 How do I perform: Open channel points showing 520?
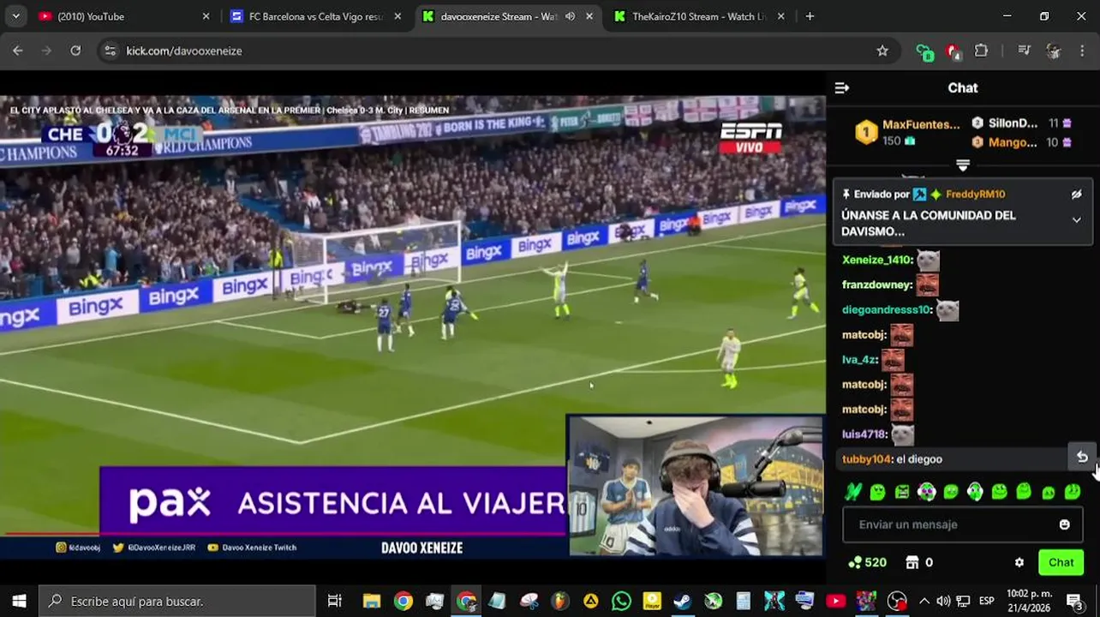click(867, 562)
